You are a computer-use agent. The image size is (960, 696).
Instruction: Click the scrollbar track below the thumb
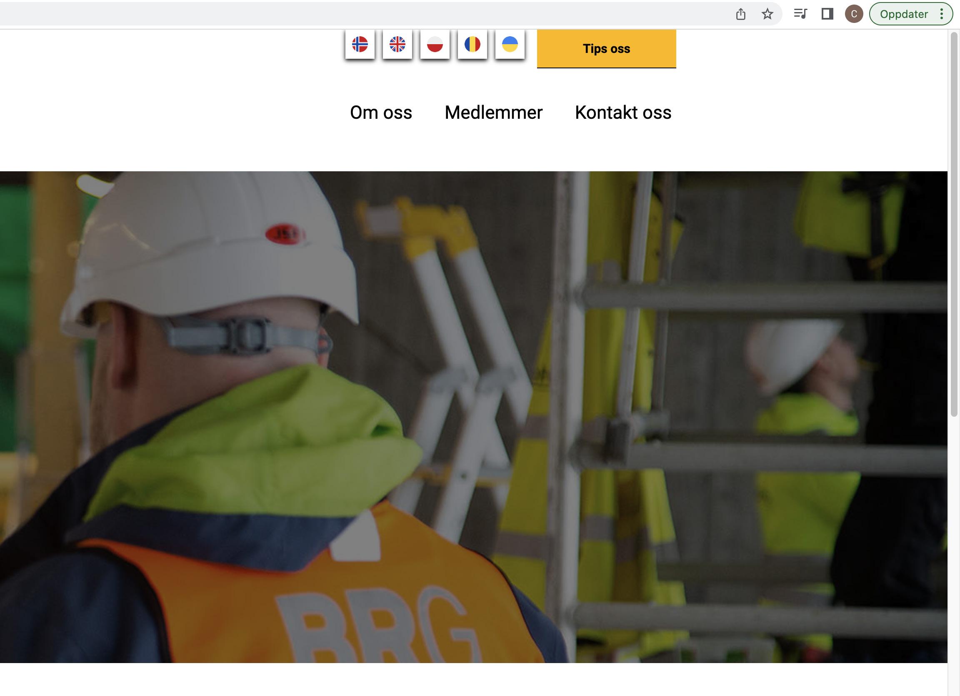[954, 551]
